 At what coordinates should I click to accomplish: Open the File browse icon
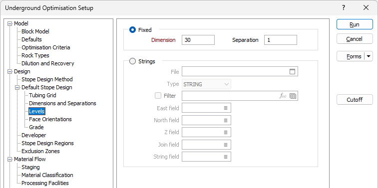coord(292,71)
